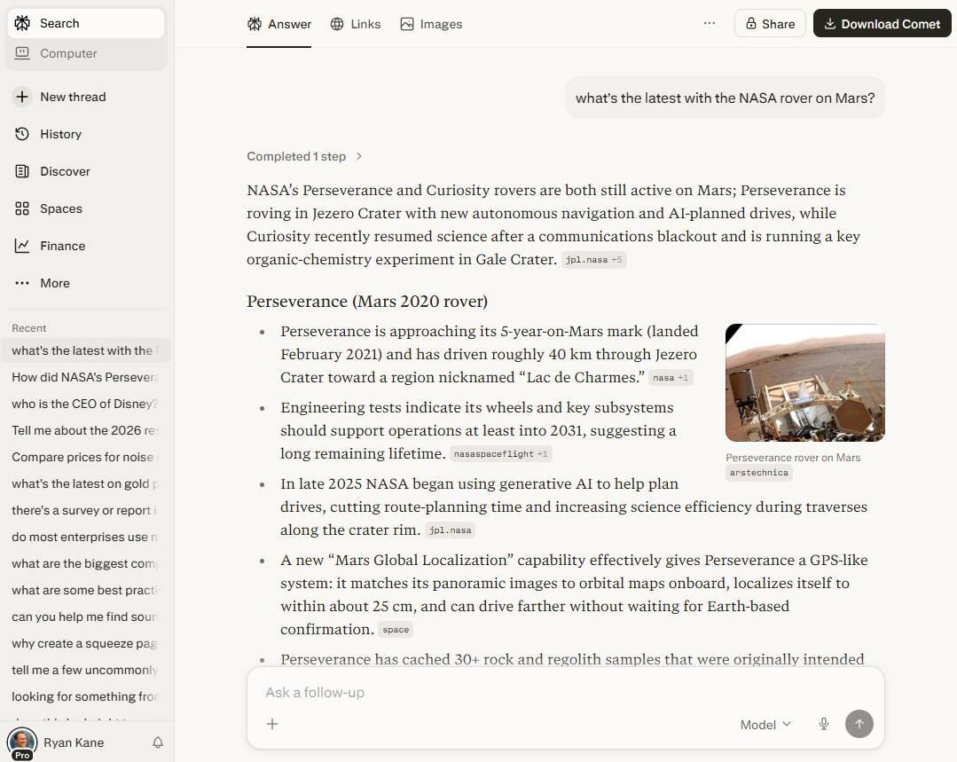Expand the Completed 1 step details
This screenshot has width=957, height=762.
coord(304,156)
